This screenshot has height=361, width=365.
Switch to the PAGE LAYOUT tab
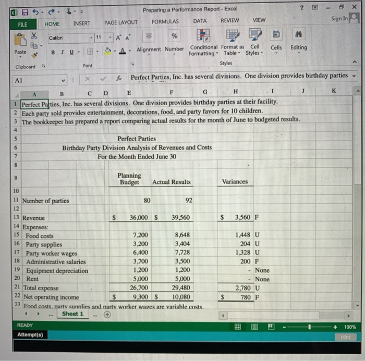click(x=120, y=22)
